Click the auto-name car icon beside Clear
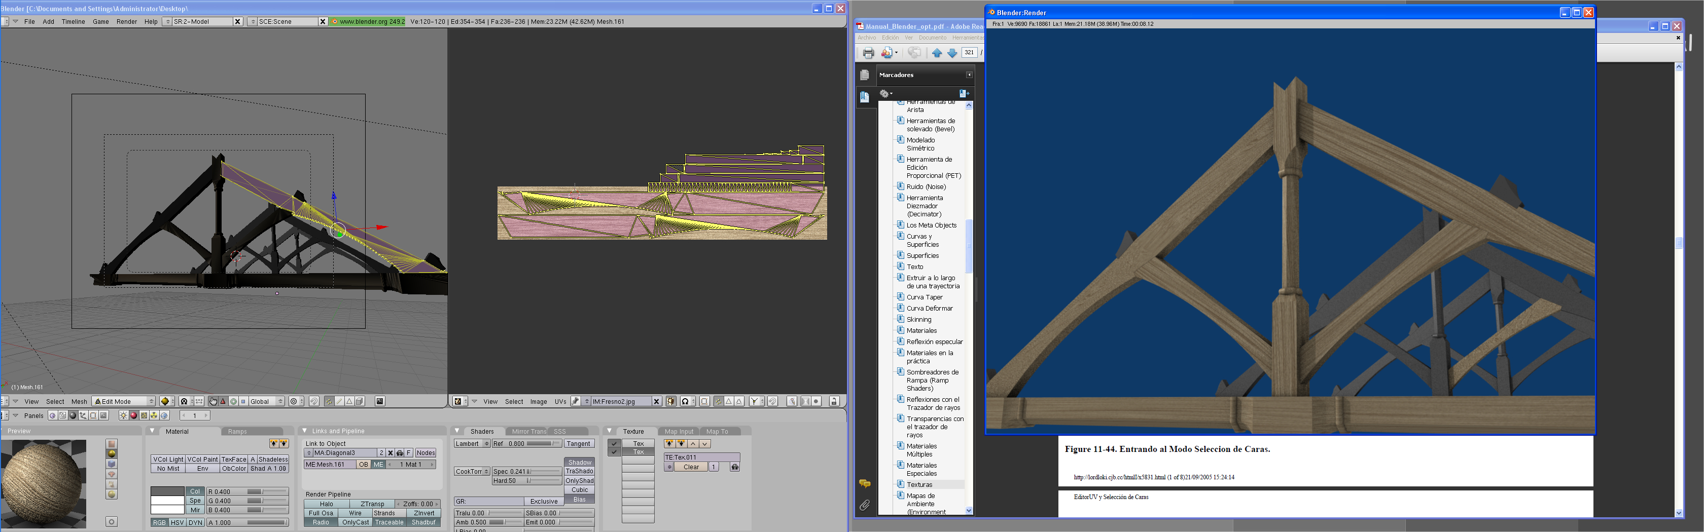 point(734,467)
